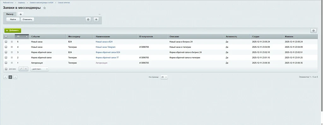323x125 pixels.
Task: Add page to favorites with the star icon
Action: click(x=44, y=8)
